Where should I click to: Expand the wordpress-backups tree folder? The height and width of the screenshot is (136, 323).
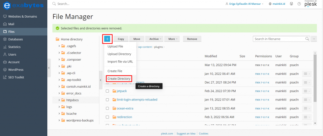59,120
